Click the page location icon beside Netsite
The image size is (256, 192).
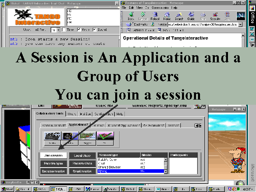153,24
